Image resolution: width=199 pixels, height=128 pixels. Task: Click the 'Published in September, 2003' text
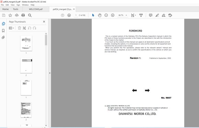[x=160, y=58]
